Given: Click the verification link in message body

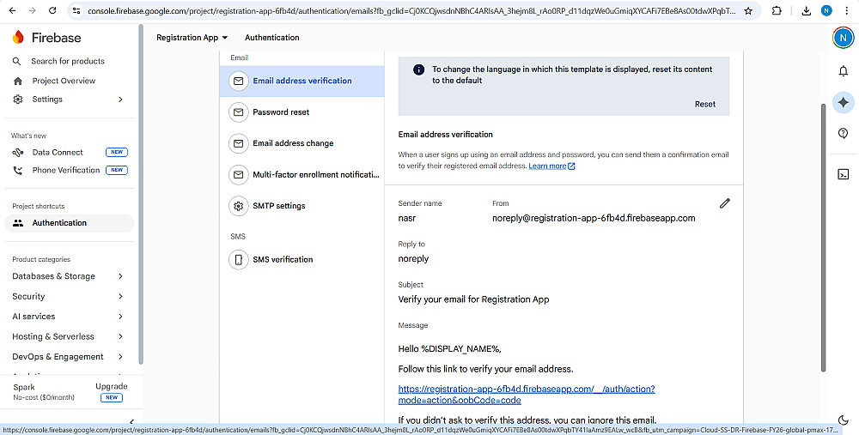Looking at the screenshot, I should (x=527, y=395).
